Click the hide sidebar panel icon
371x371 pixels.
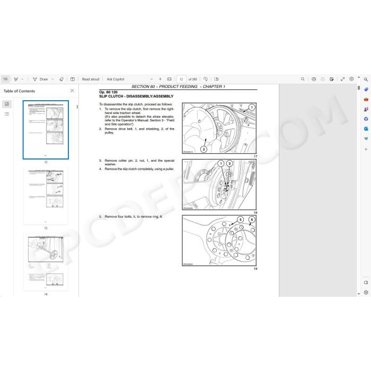click(x=366, y=282)
